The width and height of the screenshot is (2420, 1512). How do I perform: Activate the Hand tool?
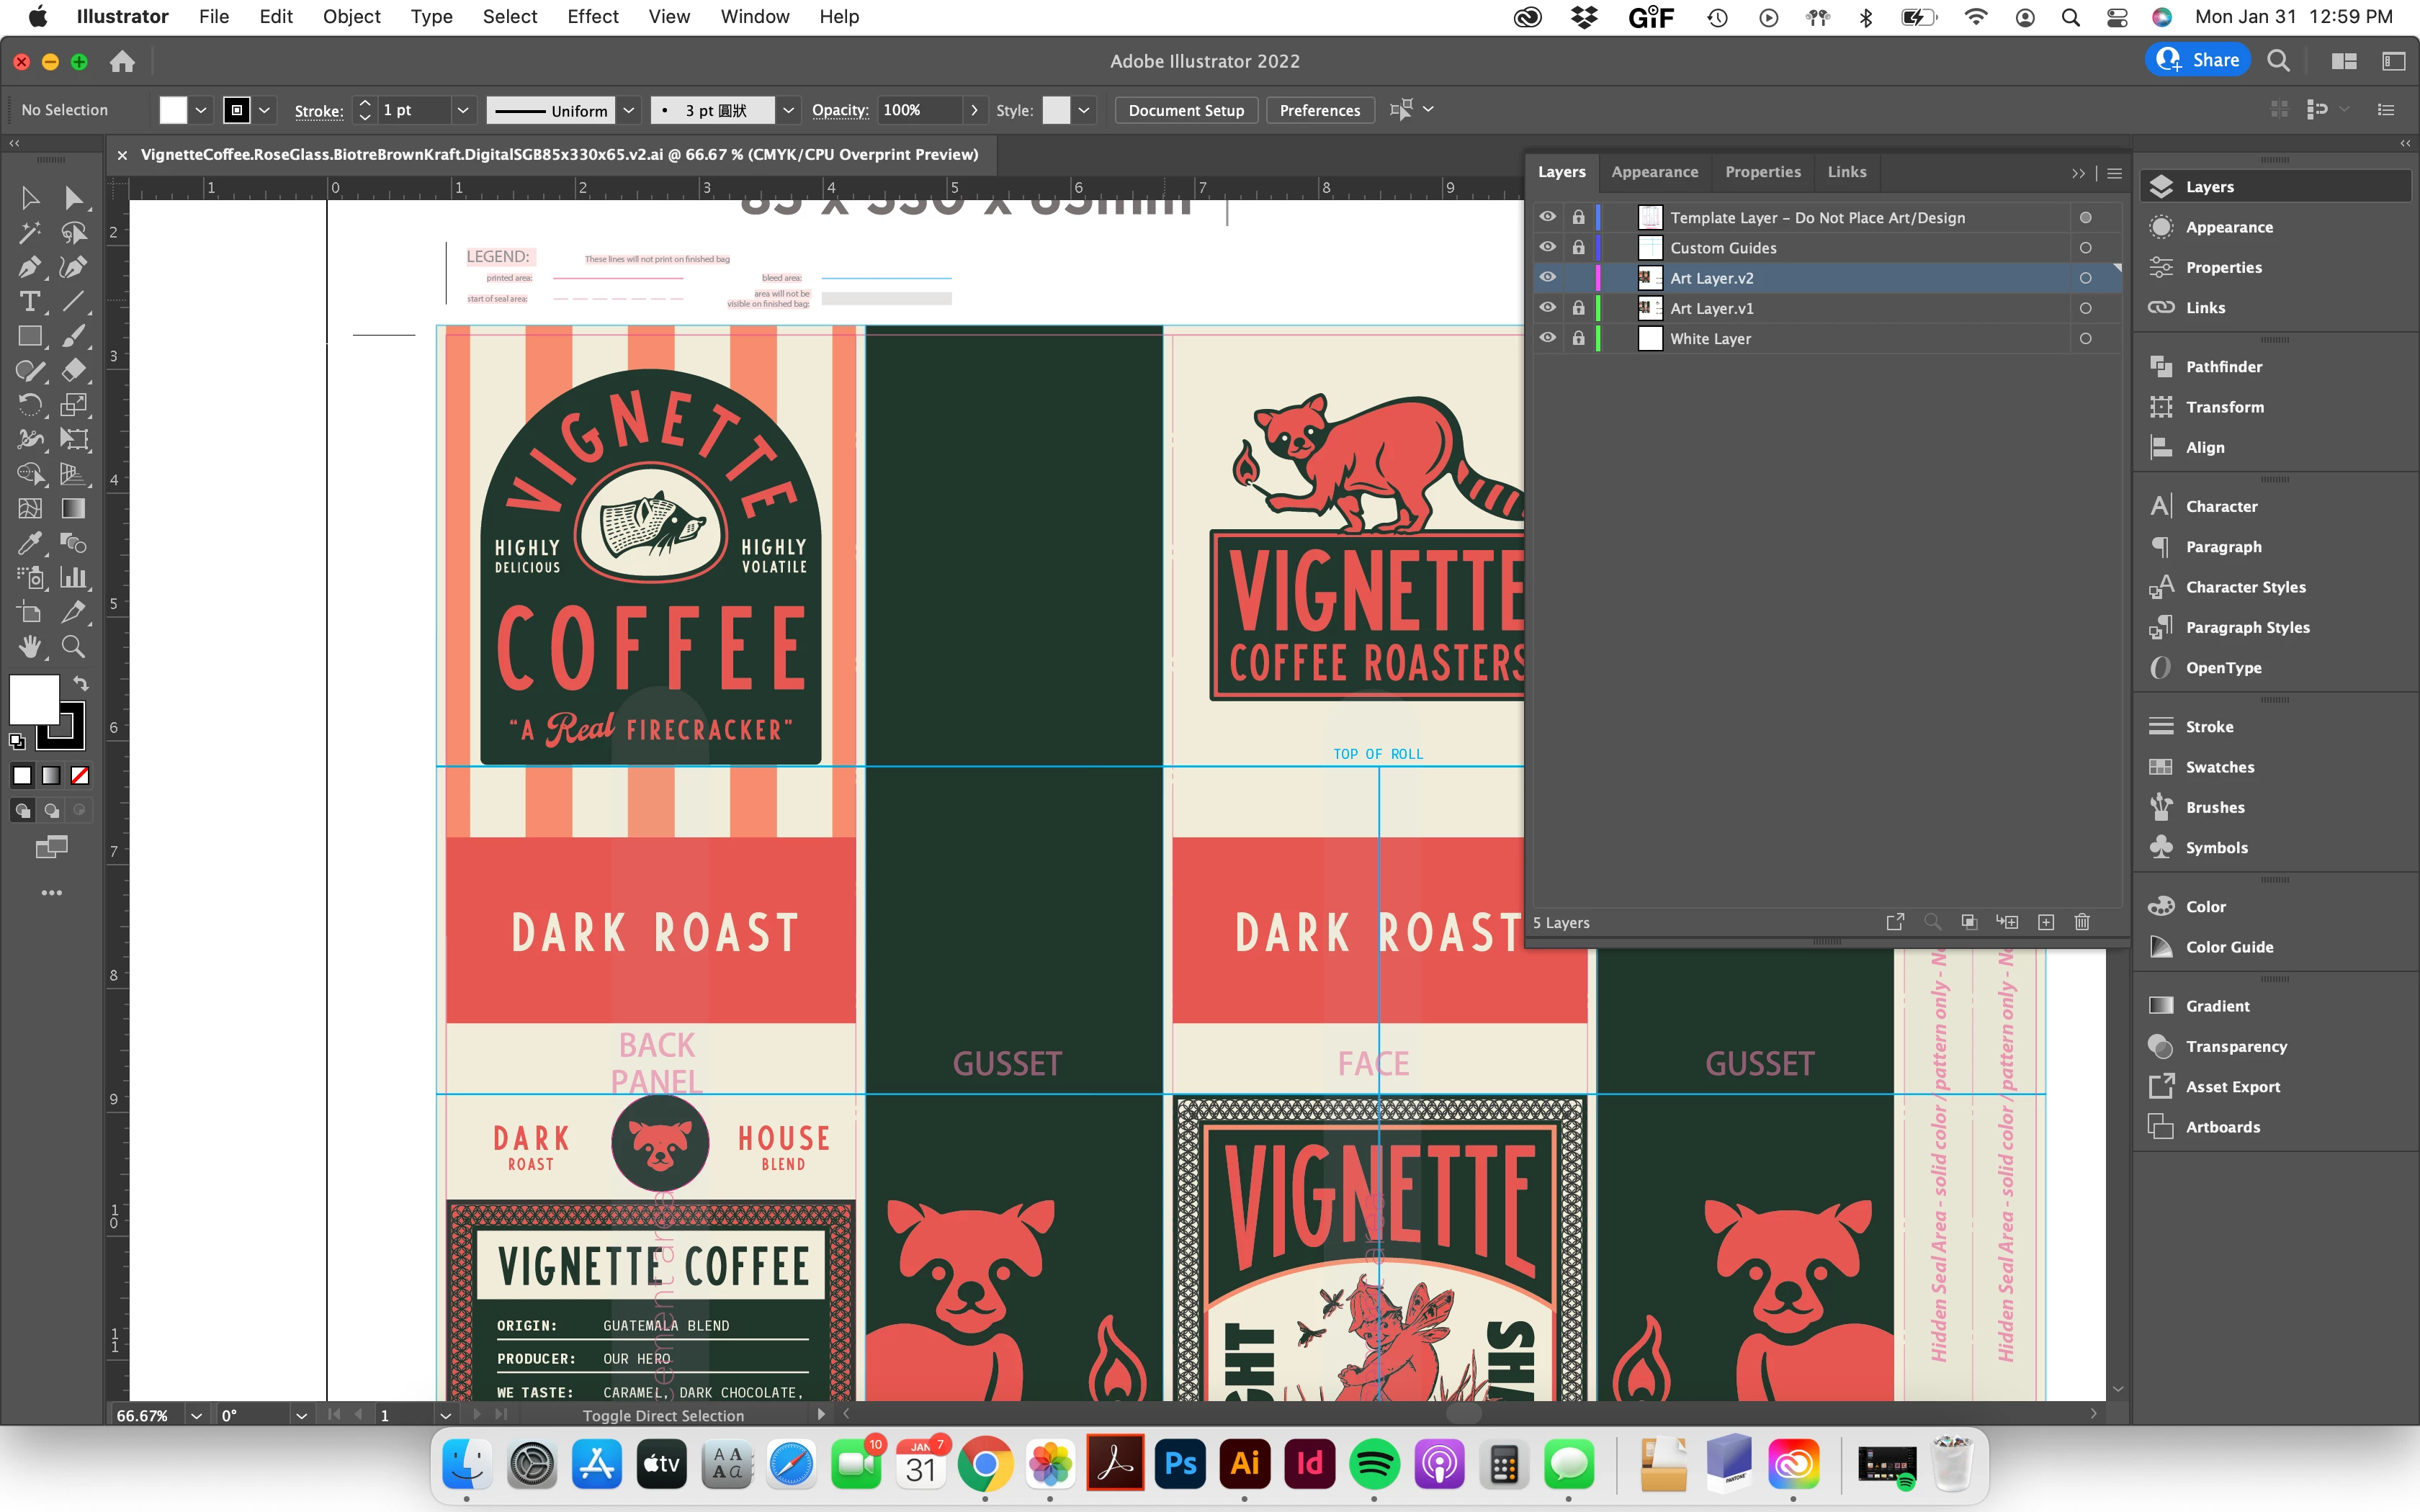coord(29,647)
